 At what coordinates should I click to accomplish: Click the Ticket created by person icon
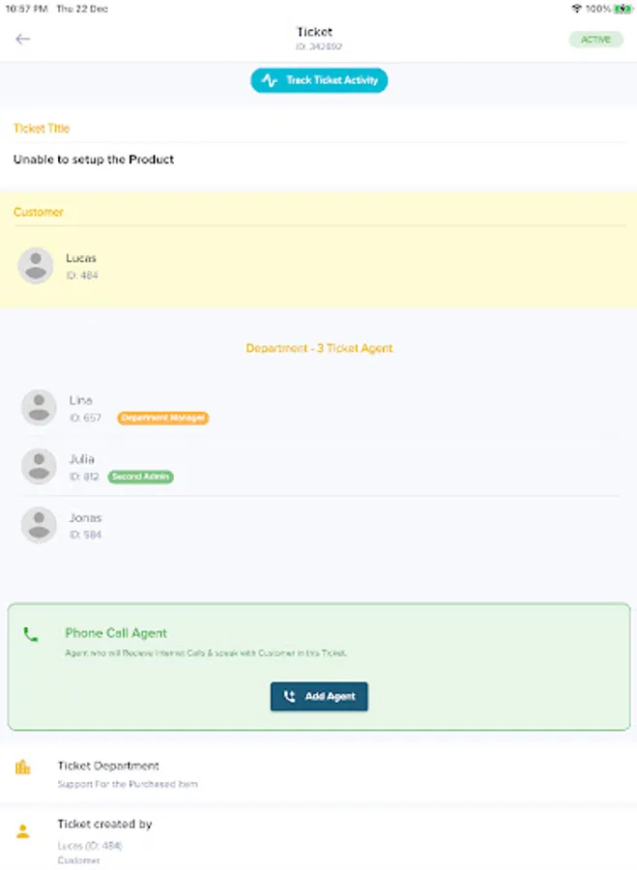[21, 828]
